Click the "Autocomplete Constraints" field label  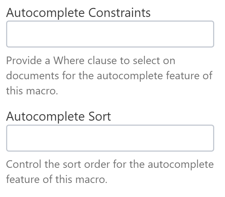78,13
